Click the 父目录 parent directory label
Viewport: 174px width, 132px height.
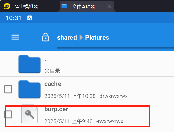(52, 71)
